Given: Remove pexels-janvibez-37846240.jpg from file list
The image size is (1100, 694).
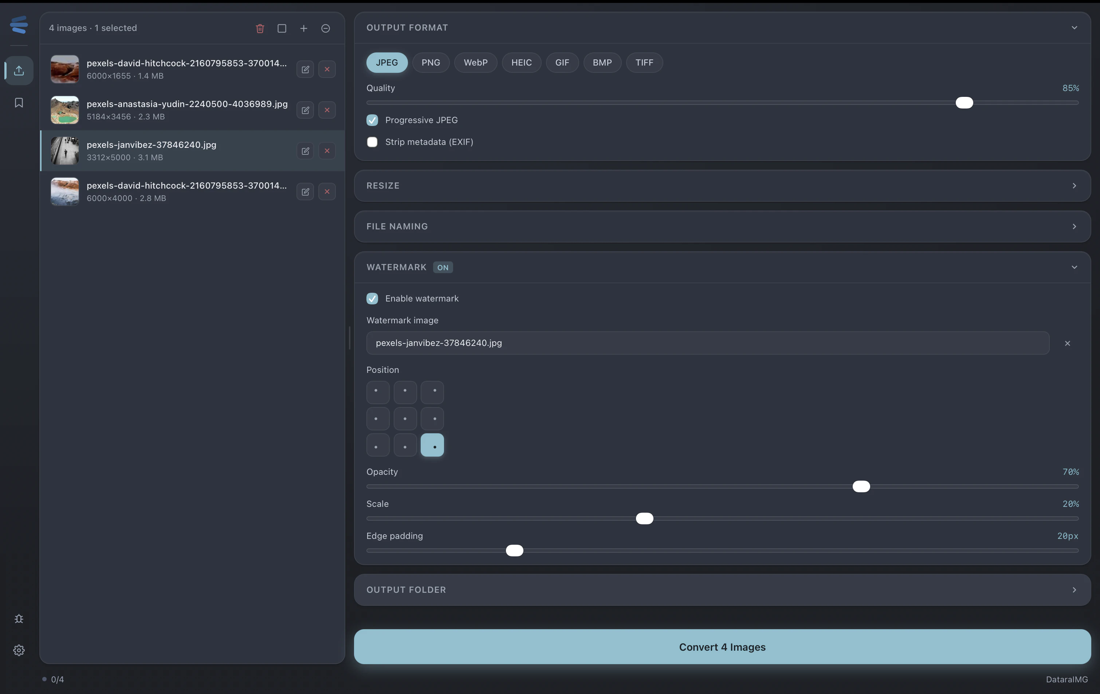Looking at the screenshot, I should (327, 151).
